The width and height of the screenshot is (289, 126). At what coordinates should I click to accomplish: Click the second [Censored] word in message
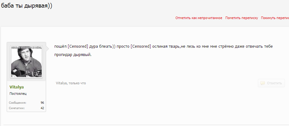click(141, 46)
